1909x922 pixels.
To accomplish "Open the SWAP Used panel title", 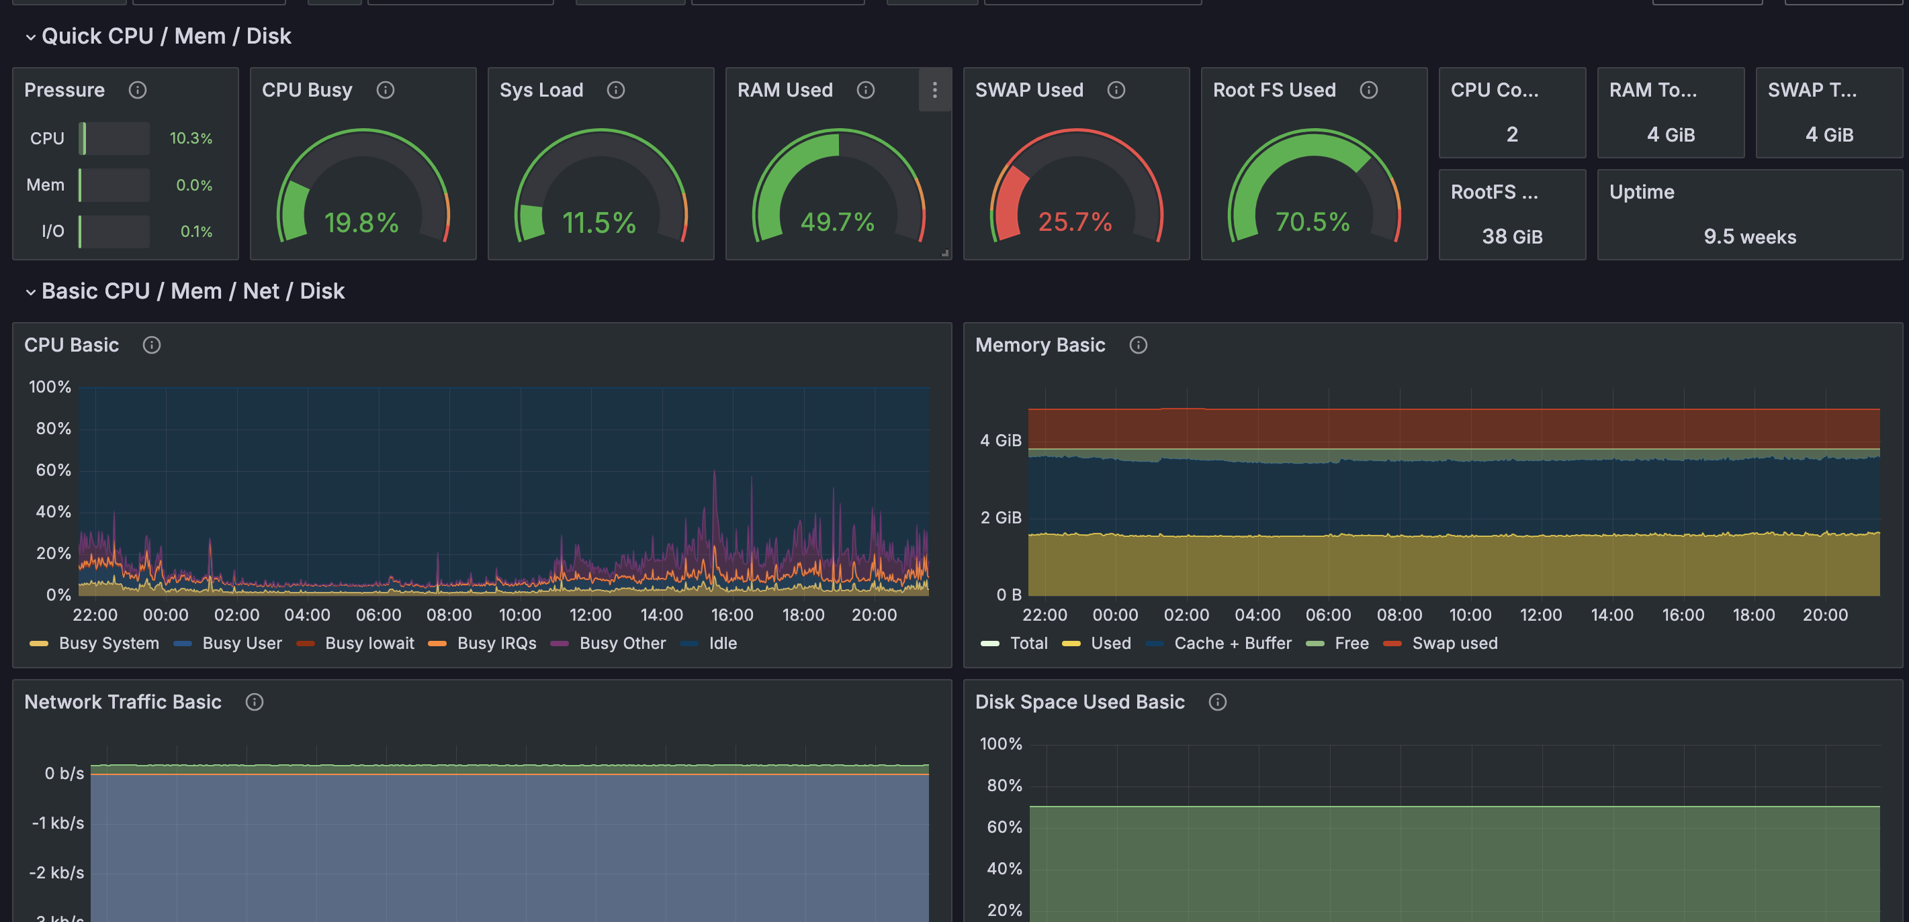I will coord(1028,90).
